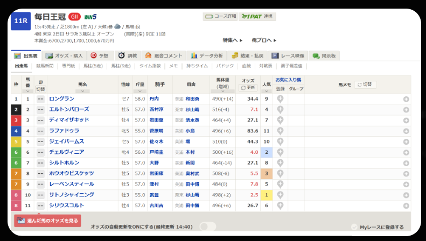Image resolution: width=426 pixels, height=241 pixels.
Task: Open horse link ホウオウビスケッツ
Action: click(x=72, y=173)
